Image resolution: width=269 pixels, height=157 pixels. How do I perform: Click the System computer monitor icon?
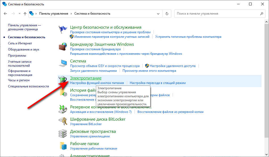tap(63, 63)
